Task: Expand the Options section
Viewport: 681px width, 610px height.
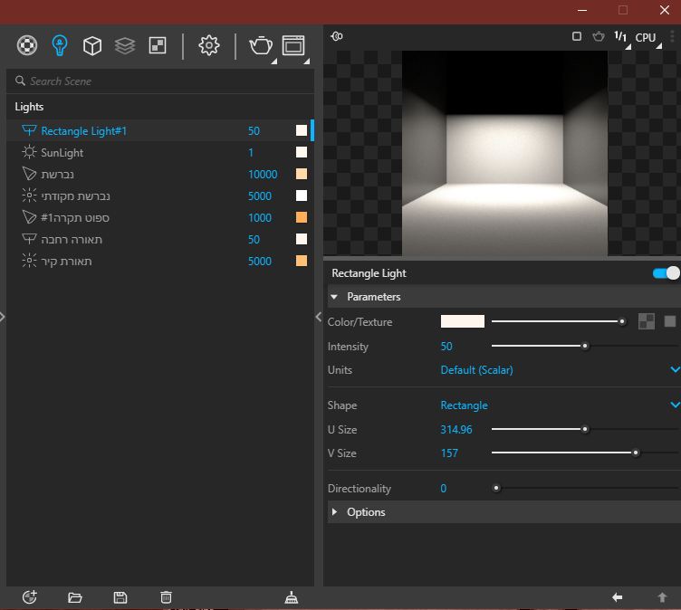Action: pos(366,512)
